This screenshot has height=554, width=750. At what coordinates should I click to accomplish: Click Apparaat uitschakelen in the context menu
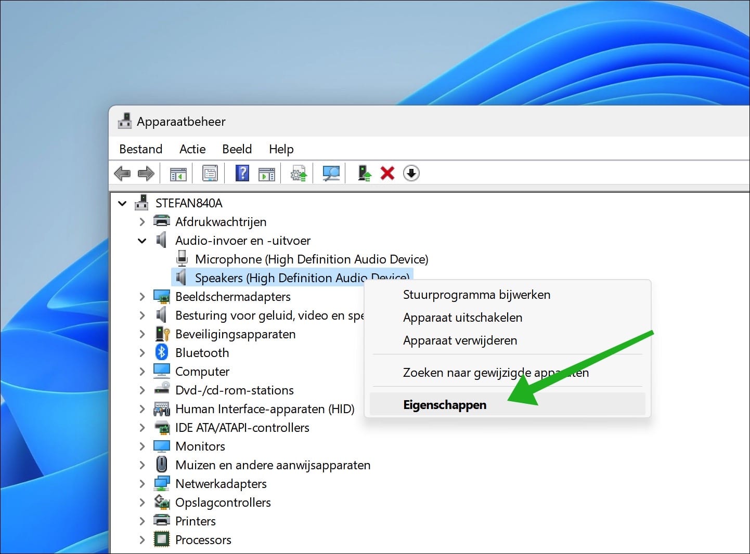point(462,318)
